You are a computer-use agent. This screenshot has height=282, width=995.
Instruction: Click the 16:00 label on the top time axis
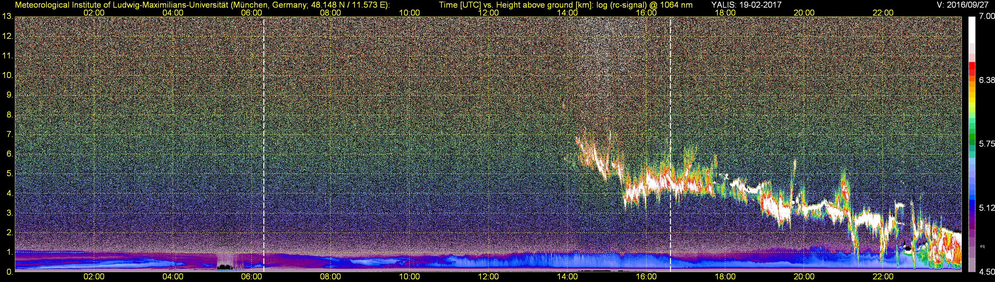(x=646, y=13)
